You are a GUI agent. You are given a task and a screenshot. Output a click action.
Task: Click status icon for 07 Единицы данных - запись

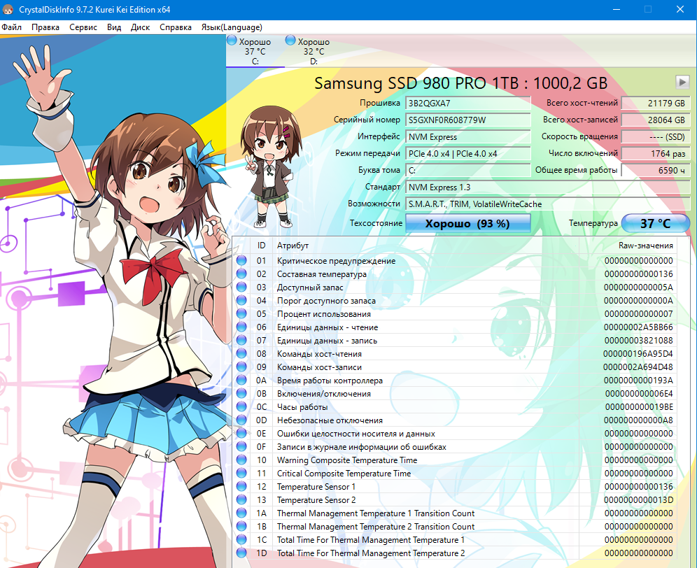(241, 341)
